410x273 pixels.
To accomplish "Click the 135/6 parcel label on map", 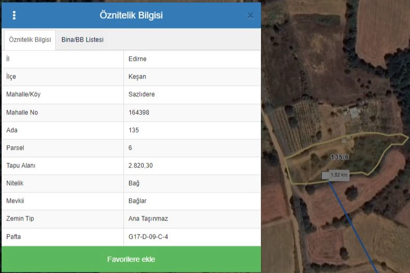I will click(340, 157).
